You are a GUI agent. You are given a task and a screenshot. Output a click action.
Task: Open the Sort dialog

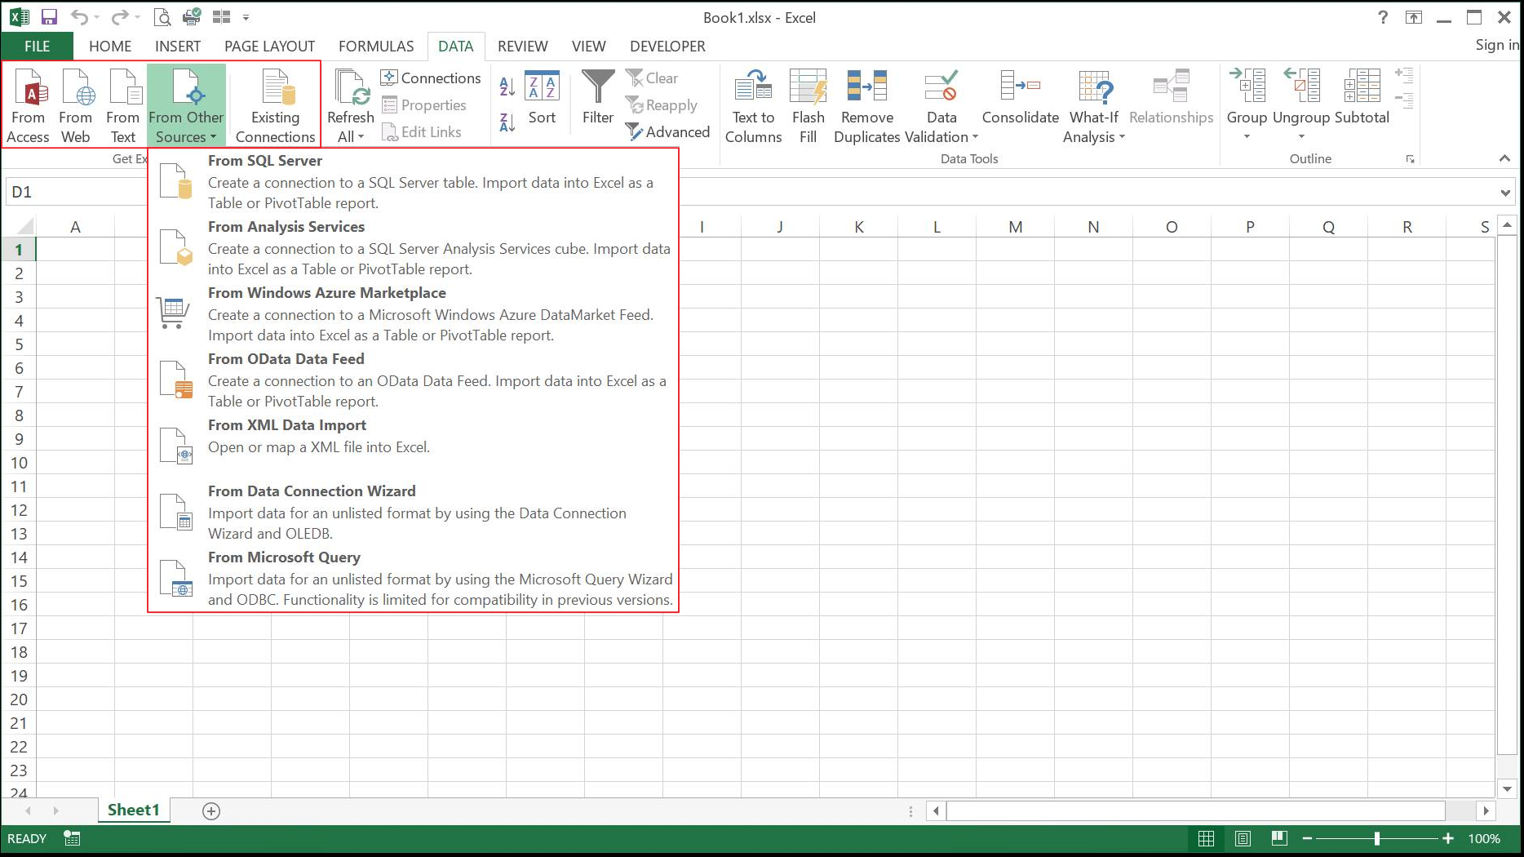pos(542,98)
